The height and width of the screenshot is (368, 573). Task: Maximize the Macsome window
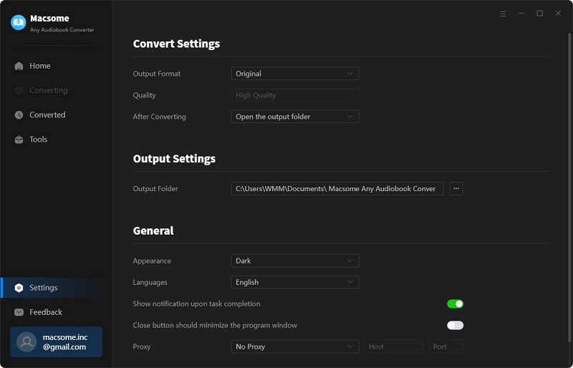point(539,14)
